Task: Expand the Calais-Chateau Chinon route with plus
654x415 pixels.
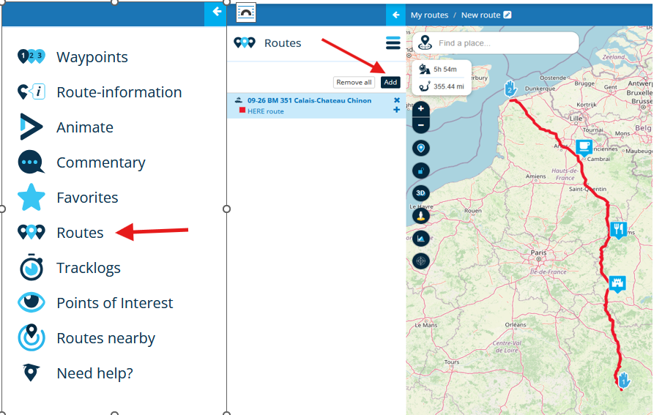Action: (x=396, y=110)
